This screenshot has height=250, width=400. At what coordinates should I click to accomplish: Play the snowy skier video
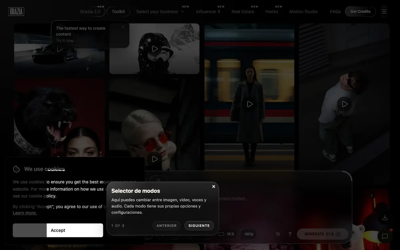pos(155,49)
